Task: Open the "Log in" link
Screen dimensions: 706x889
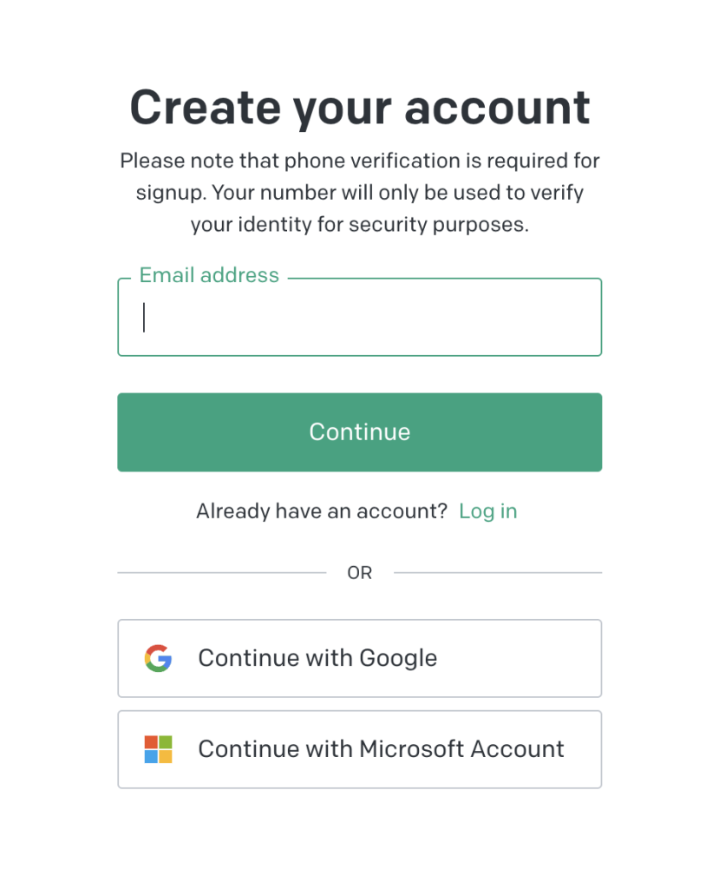Action: click(487, 511)
